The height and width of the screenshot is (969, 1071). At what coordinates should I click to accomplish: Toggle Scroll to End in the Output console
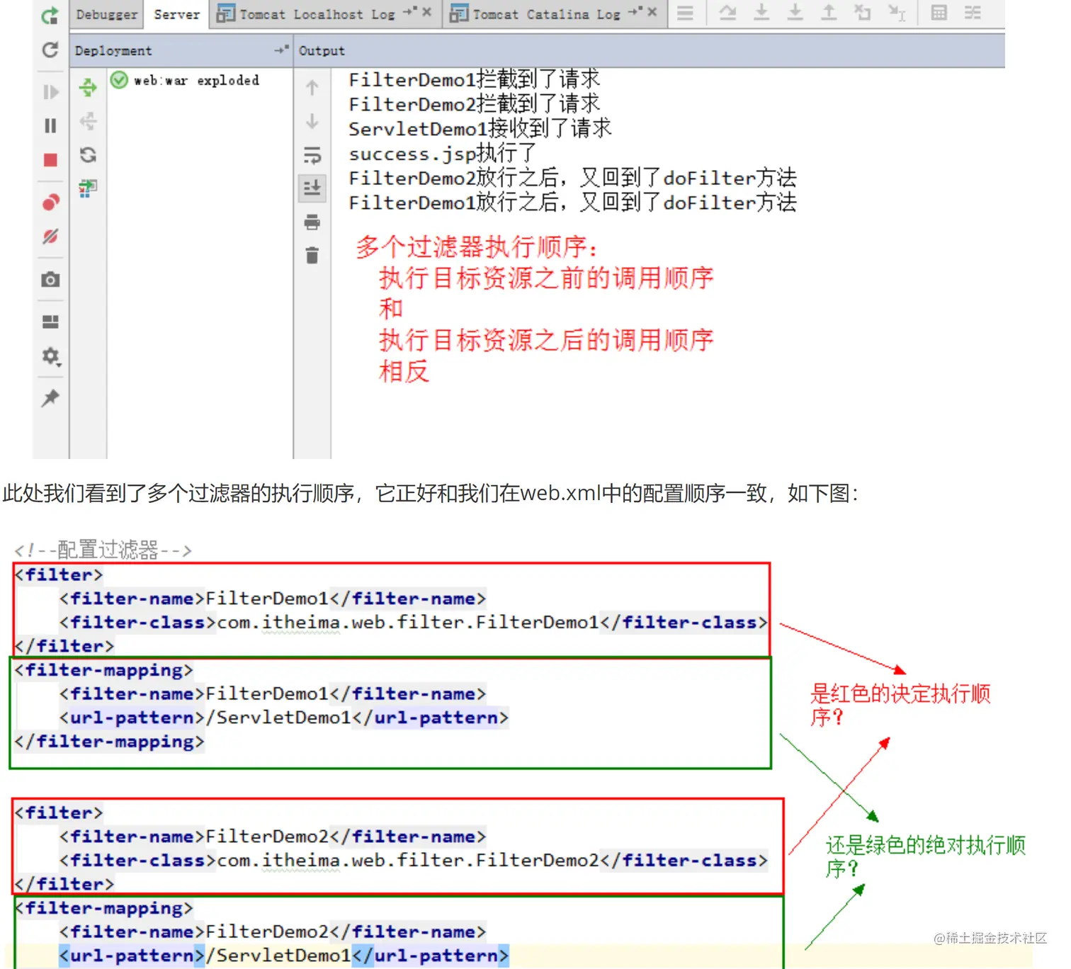[x=312, y=188]
